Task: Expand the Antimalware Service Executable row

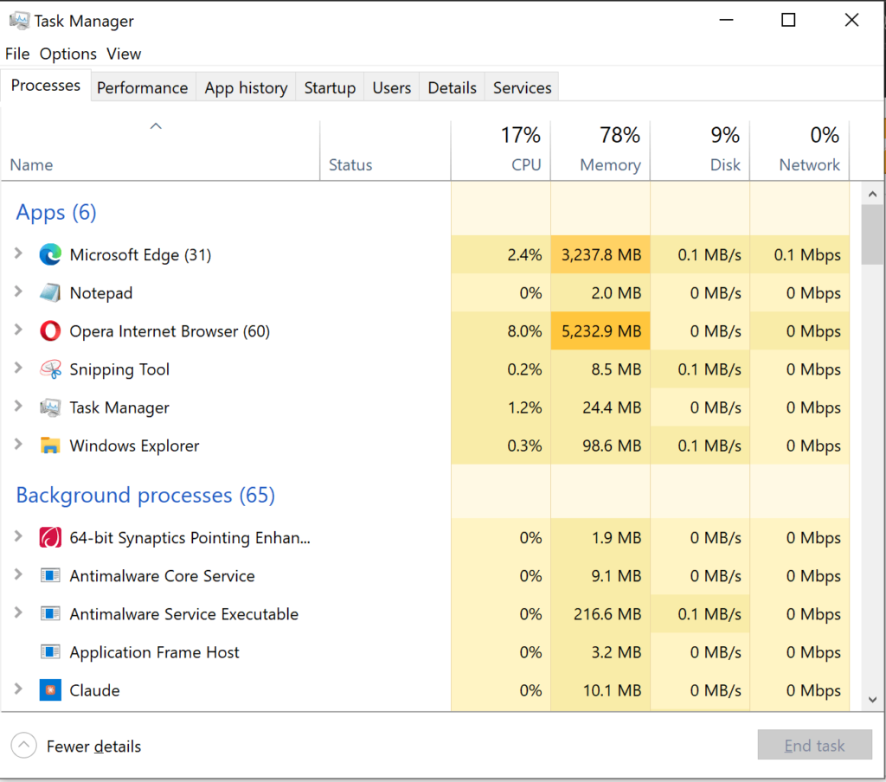Action: (x=18, y=612)
